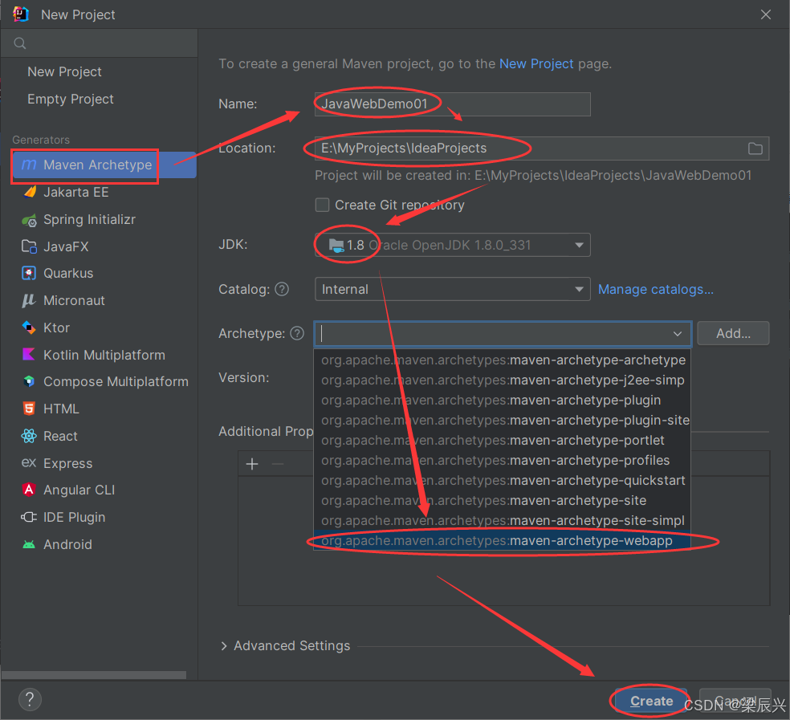Click the JavaFX folder icon
790x720 pixels.
tap(29, 246)
